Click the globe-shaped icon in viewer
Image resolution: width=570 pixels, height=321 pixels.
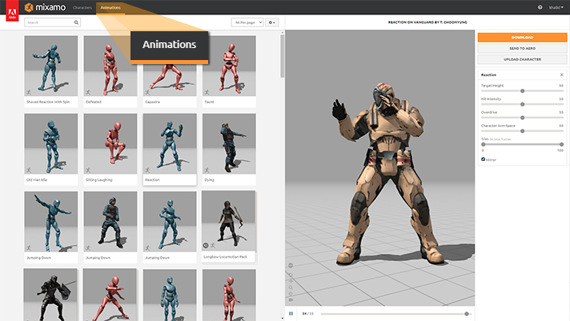click(291, 266)
